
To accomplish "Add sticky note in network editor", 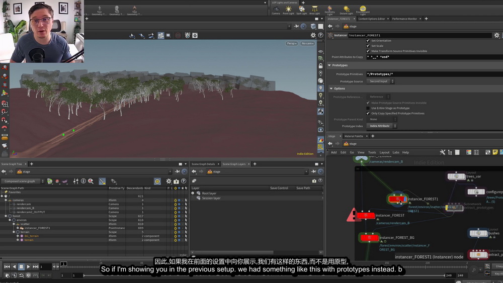I will click(x=495, y=152).
